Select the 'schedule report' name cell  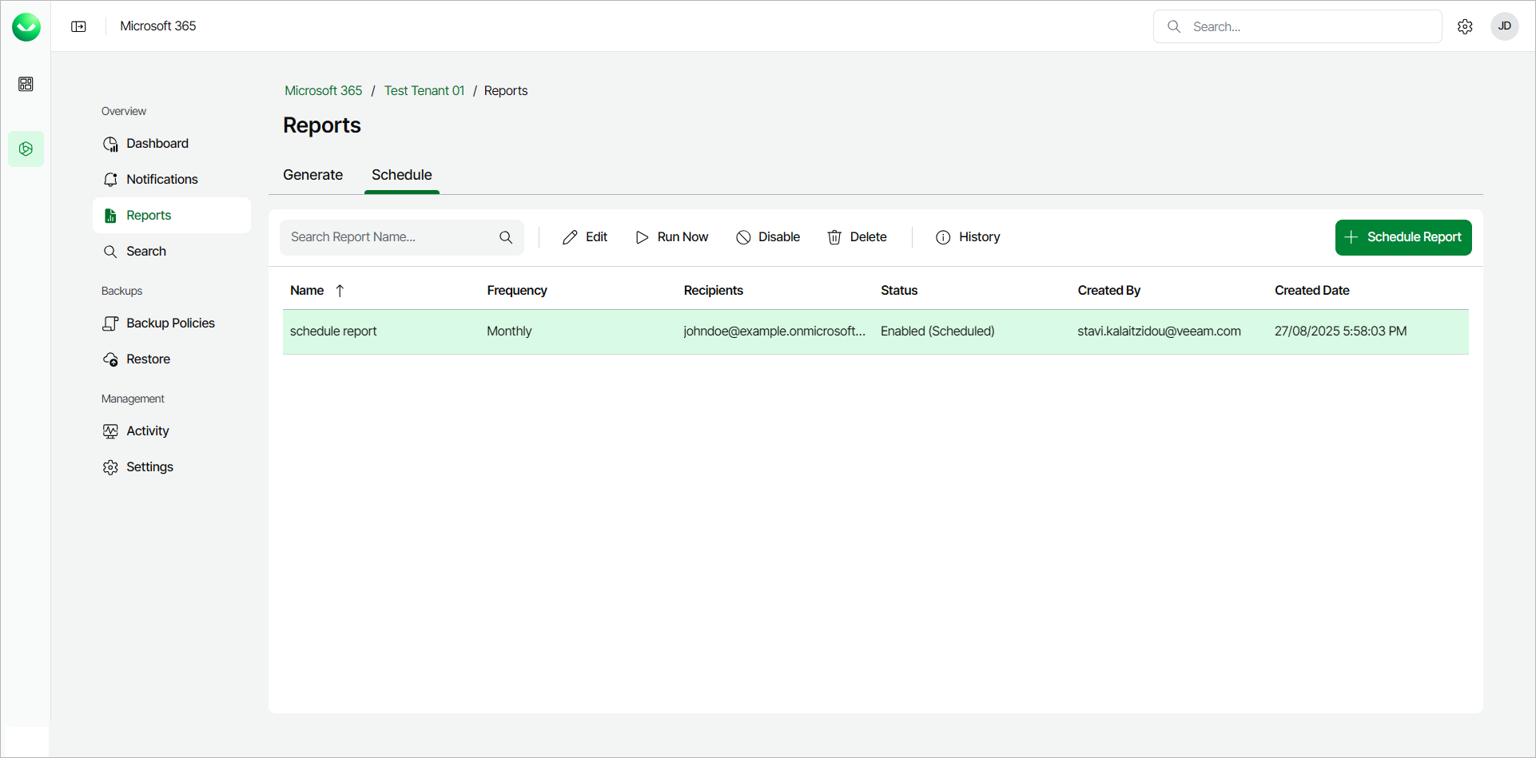pyautogui.click(x=333, y=331)
